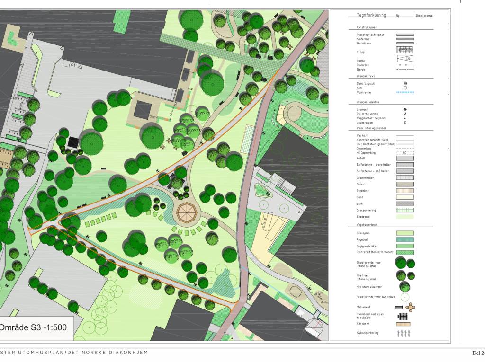Screen dimensions: 485x362
Task: Click the Rampe 1:20 symbol
Action: click(405, 59)
